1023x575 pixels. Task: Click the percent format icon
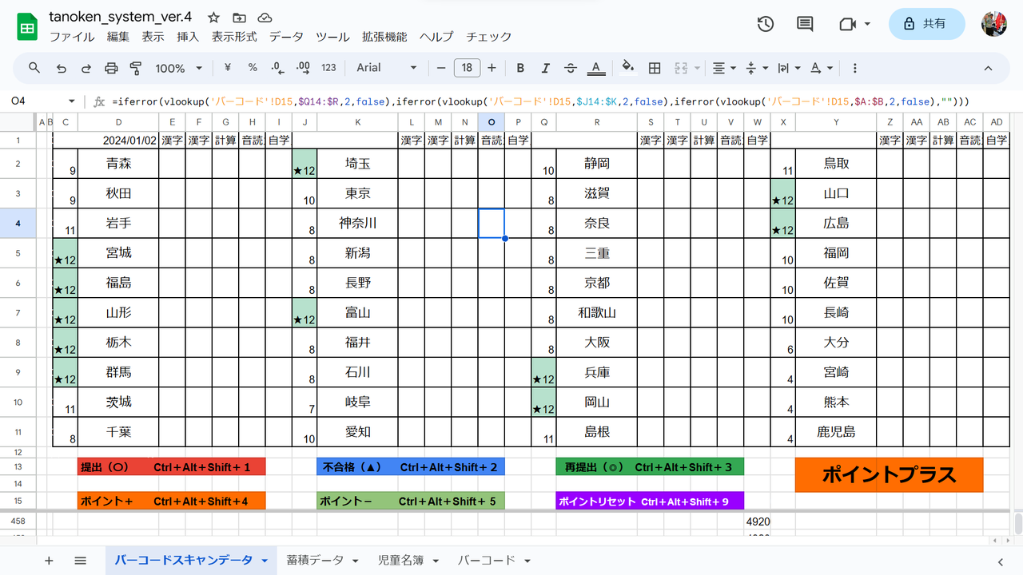click(x=253, y=68)
